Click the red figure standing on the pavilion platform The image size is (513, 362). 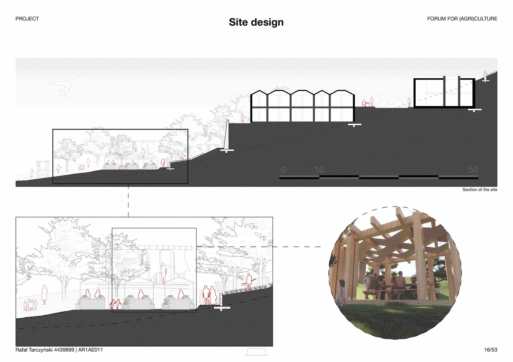[163, 273]
